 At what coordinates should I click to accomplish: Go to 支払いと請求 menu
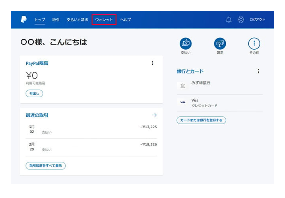click(x=77, y=20)
